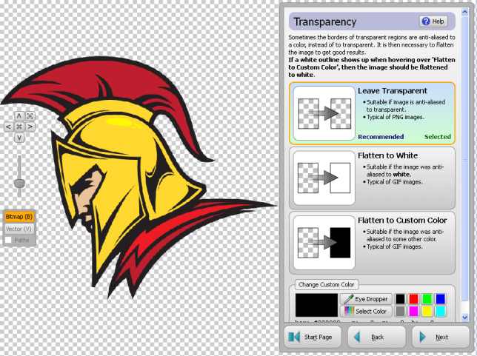Activate the Eye Dropper tool
The image size is (477, 356).
[x=364, y=299]
